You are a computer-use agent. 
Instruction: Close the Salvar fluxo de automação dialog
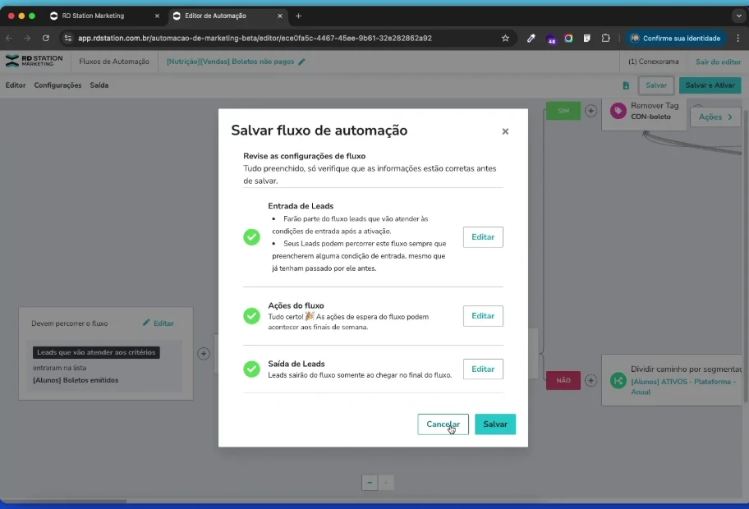(x=505, y=131)
